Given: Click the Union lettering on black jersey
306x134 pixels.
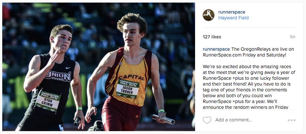Looking at the screenshot, I should click(58, 76).
